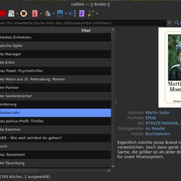181x181 pixels.
Task: Open Help via the lifebuoy icon
Action: pyautogui.click(x=24, y=14)
